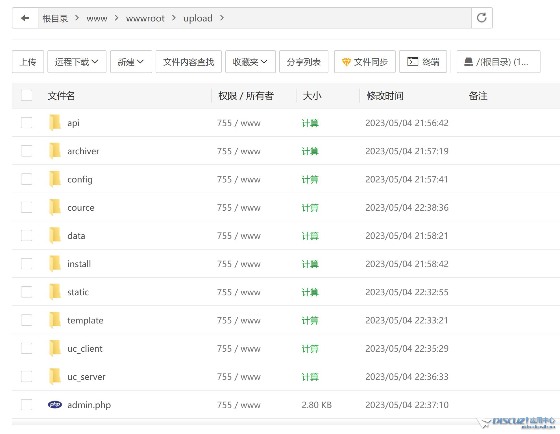Expand the 远程下载 dropdown
This screenshot has height=434, width=560.
pyautogui.click(x=77, y=62)
